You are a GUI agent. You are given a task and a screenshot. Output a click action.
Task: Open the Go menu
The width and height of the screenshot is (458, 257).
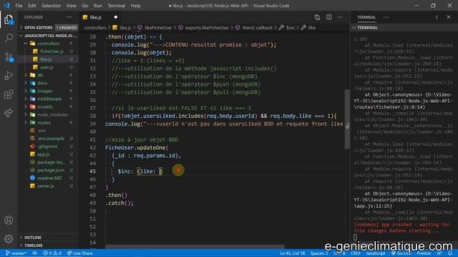pos(85,6)
